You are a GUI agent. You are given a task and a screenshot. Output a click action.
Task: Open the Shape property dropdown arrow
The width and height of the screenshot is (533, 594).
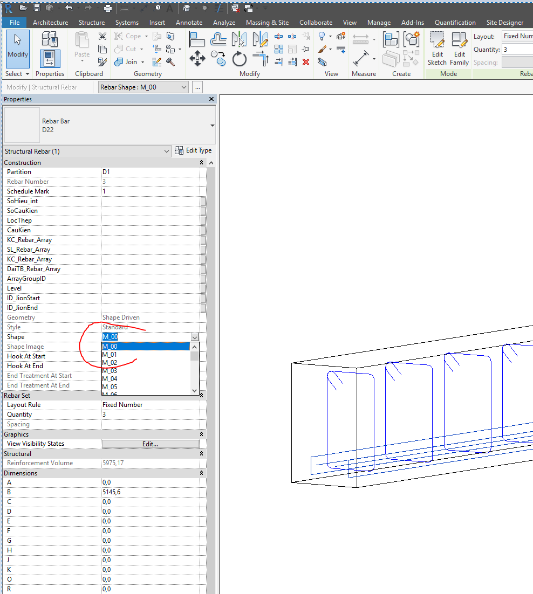195,337
